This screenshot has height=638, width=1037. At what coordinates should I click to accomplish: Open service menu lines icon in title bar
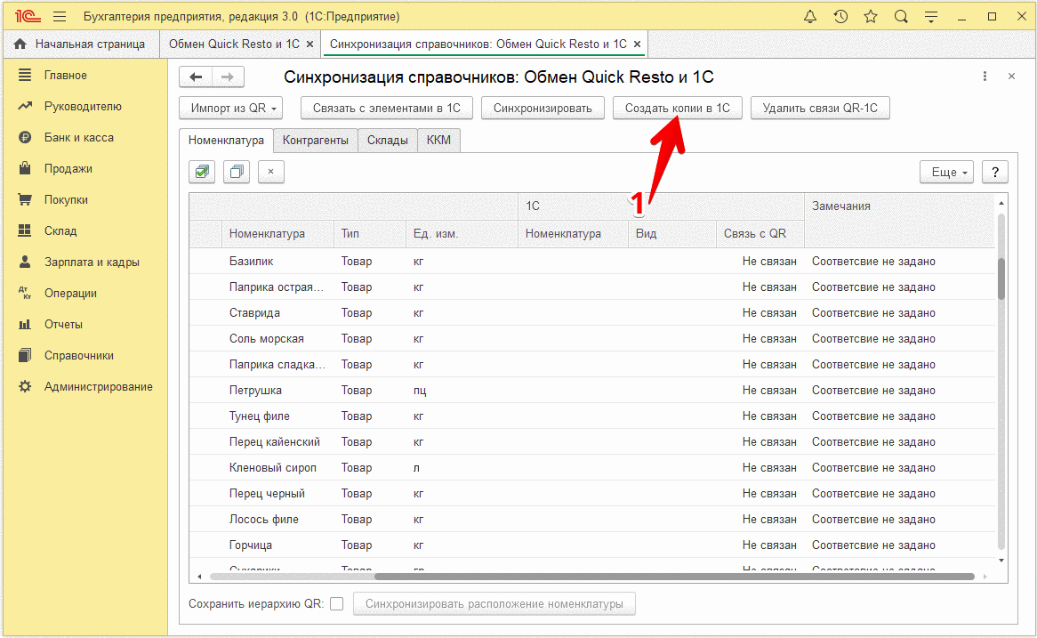(x=931, y=17)
